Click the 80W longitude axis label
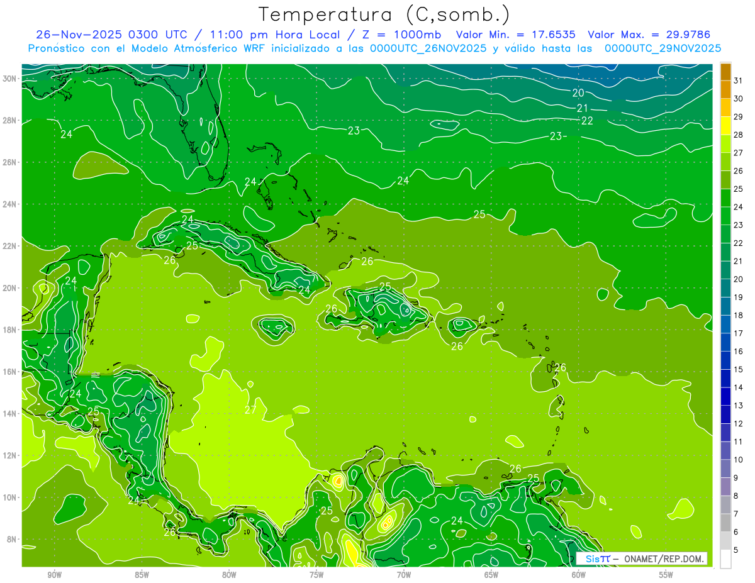This screenshot has height=583, width=755. click(x=229, y=575)
